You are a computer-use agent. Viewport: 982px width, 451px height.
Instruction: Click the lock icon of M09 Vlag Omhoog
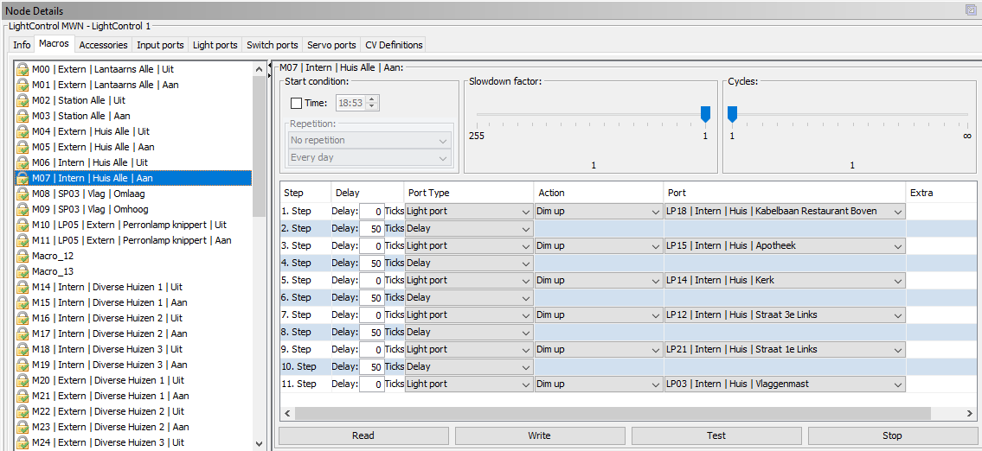[23, 209]
